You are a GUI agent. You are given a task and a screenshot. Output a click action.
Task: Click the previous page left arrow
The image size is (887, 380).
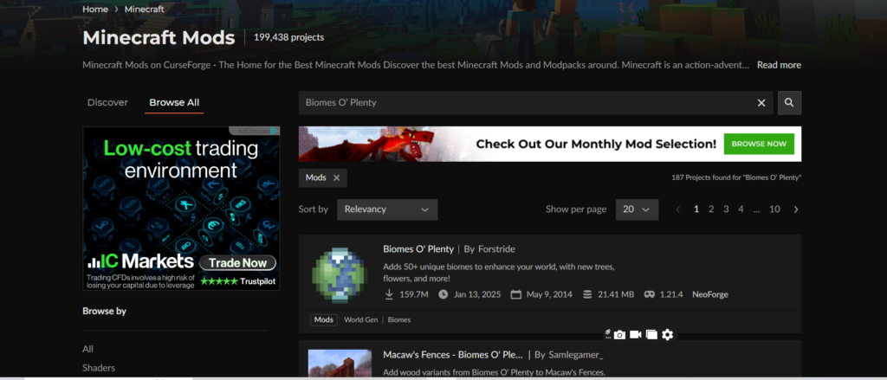(x=678, y=209)
